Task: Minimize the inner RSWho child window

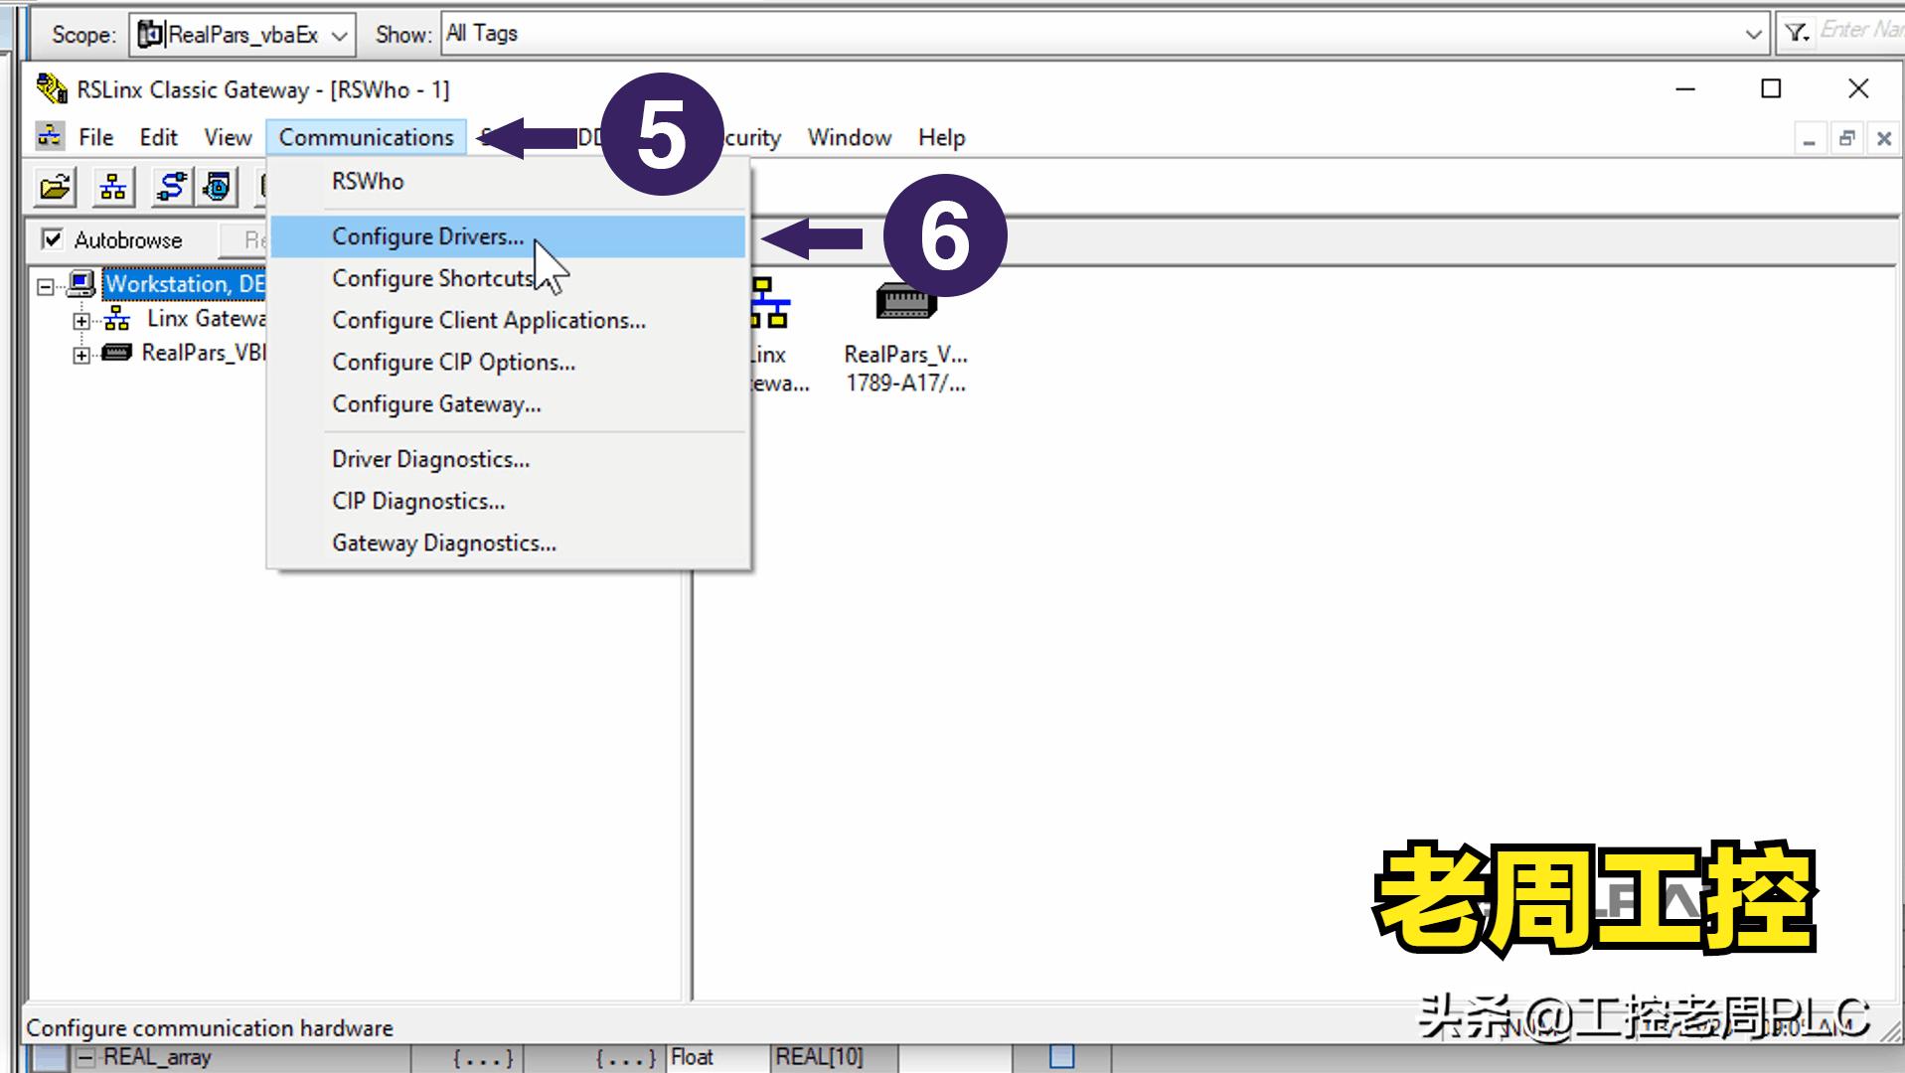Action: point(1810,139)
